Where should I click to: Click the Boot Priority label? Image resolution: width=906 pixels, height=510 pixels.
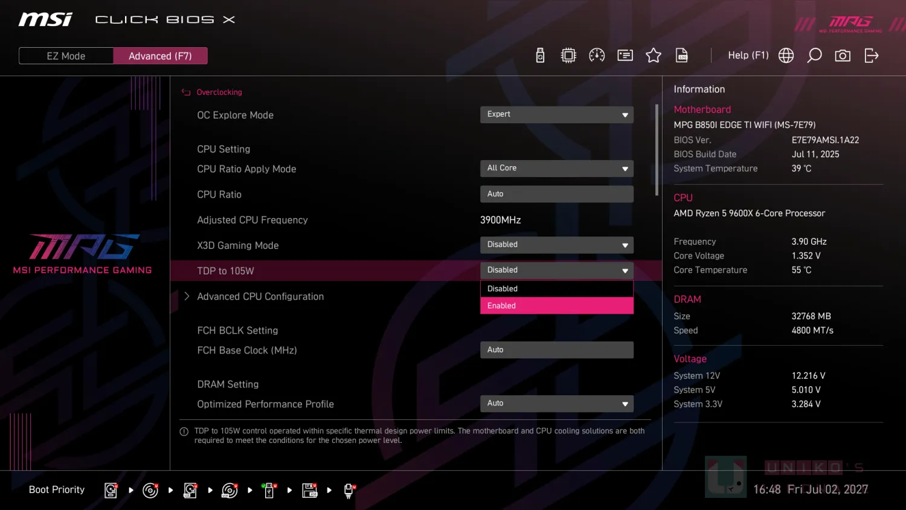(57, 489)
